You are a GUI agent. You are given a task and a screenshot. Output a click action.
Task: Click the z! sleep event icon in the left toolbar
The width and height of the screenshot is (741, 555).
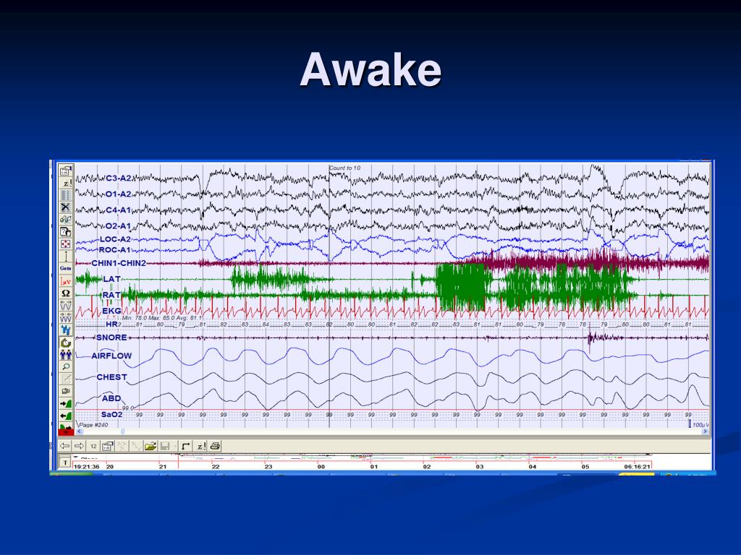tap(66, 183)
